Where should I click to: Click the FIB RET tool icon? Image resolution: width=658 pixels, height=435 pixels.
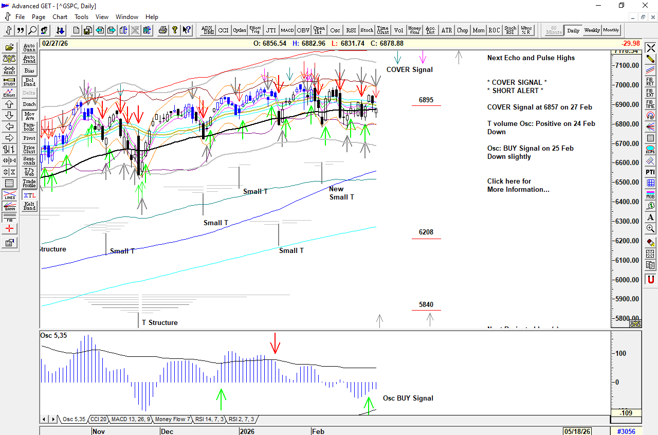point(650,82)
